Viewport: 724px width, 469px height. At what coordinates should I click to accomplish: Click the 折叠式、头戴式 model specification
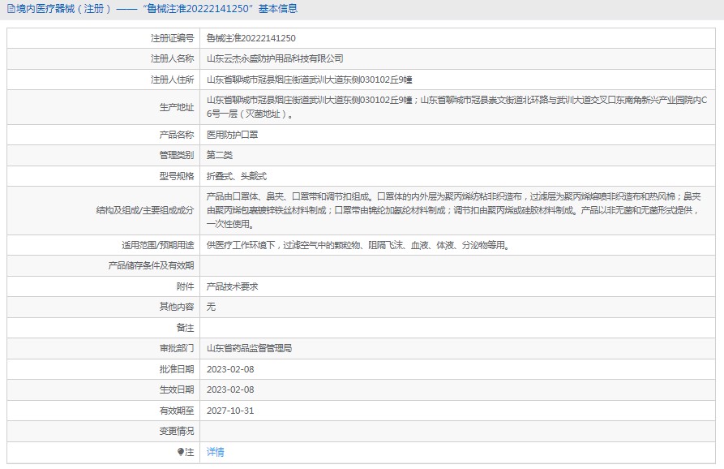pyautogui.click(x=236, y=176)
